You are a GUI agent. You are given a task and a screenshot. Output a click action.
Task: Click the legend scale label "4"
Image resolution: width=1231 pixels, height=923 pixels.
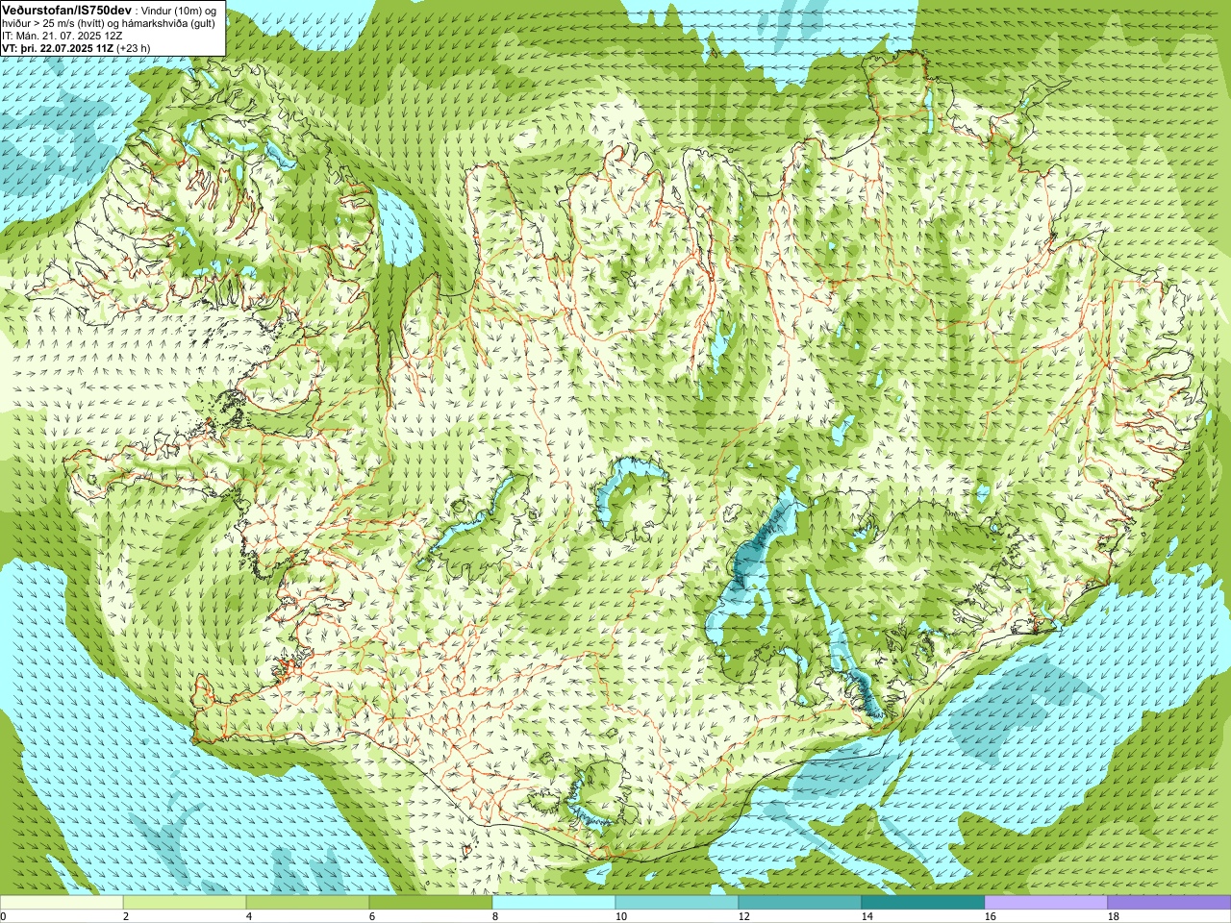248,916
